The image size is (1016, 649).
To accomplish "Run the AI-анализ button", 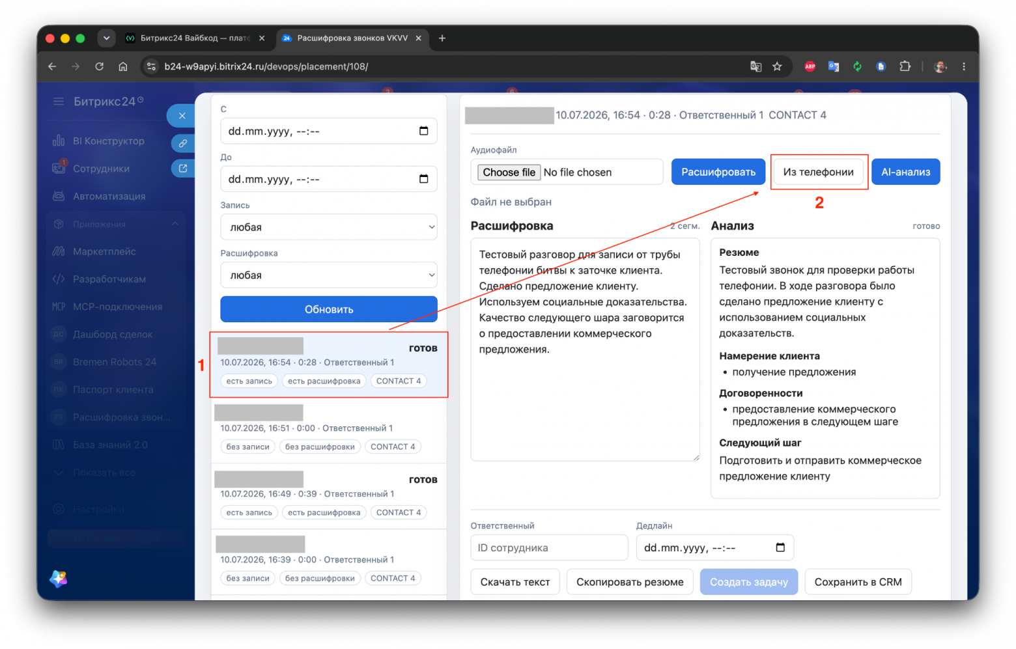I will coord(905,172).
